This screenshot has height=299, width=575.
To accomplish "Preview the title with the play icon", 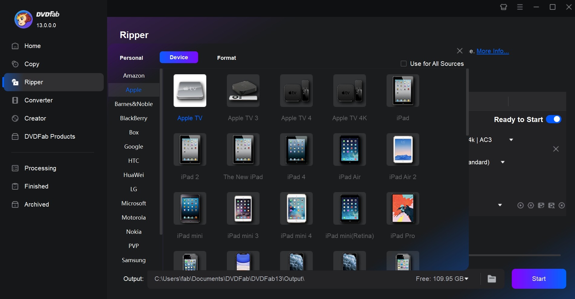I will 520,205.
